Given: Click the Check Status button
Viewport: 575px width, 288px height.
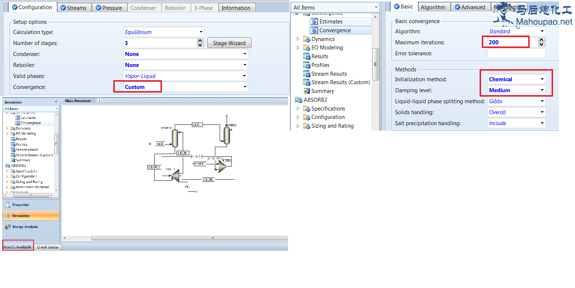Looking at the screenshot, I should 48,247.
